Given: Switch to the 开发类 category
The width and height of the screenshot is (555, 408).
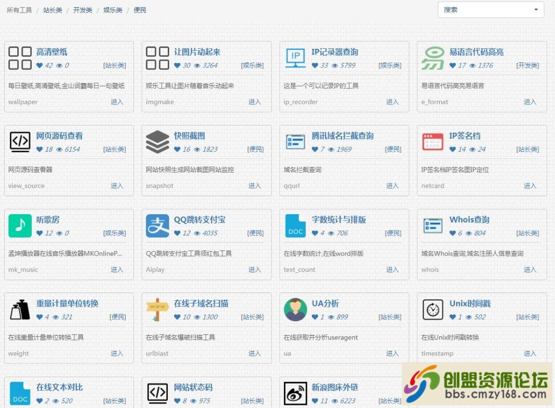Looking at the screenshot, I should 83,10.
